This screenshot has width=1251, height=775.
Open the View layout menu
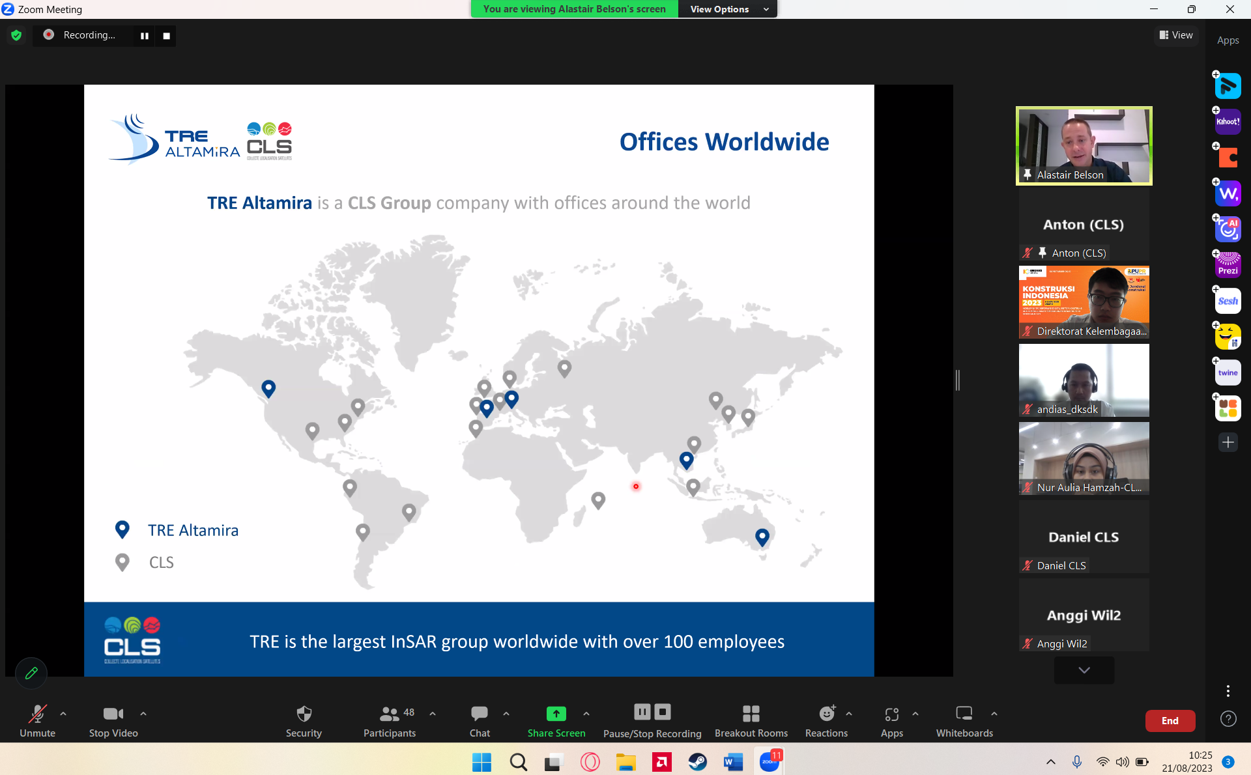point(1176,35)
